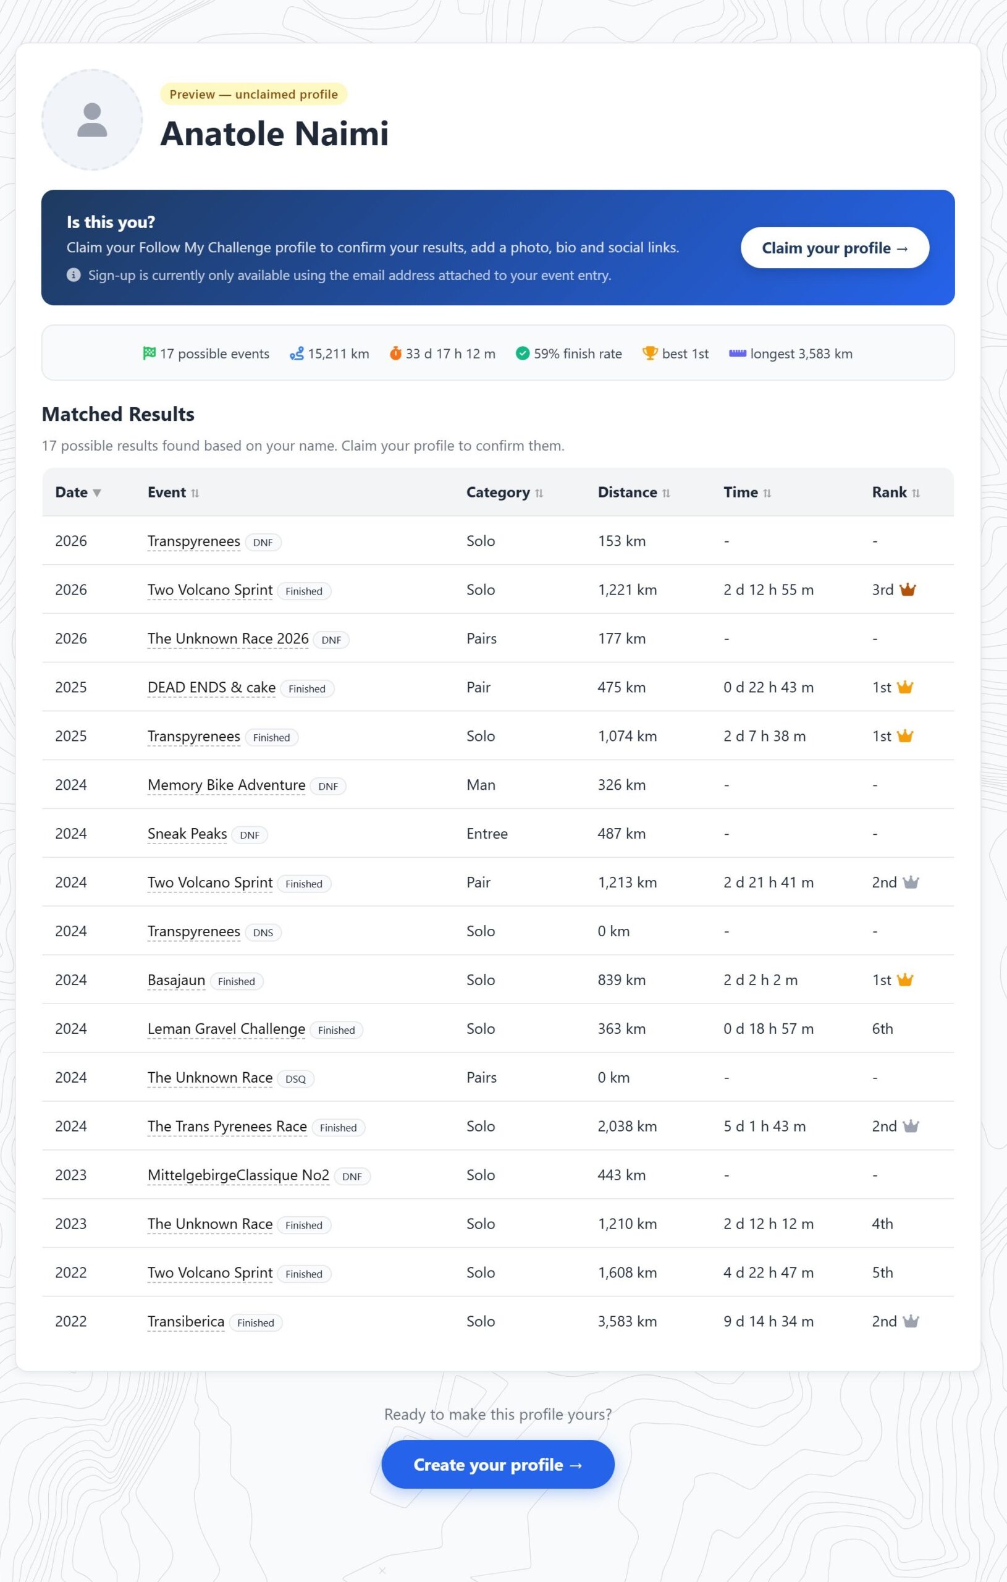Click the 6th rank cell
1007x1582 pixels.
click(882, 1029)
